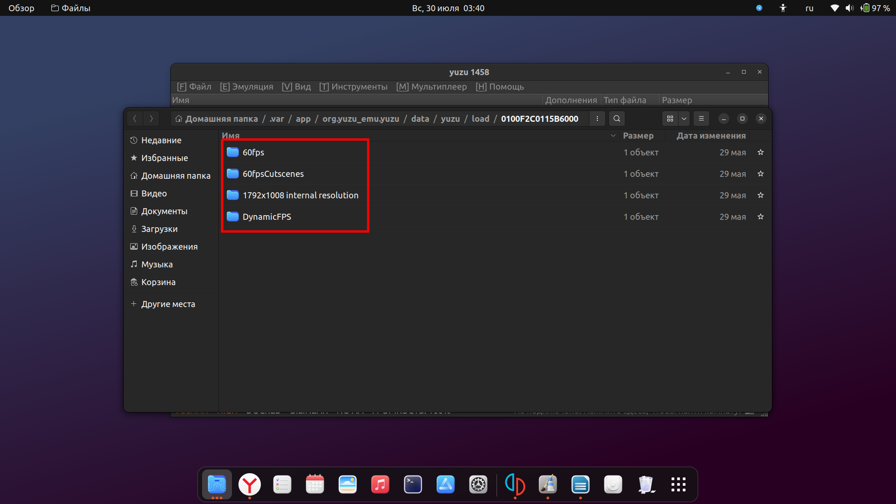The width and height of the screenshot is (896, 504).
Task: Open Calendar app from the dock
Action: [315, 484]
